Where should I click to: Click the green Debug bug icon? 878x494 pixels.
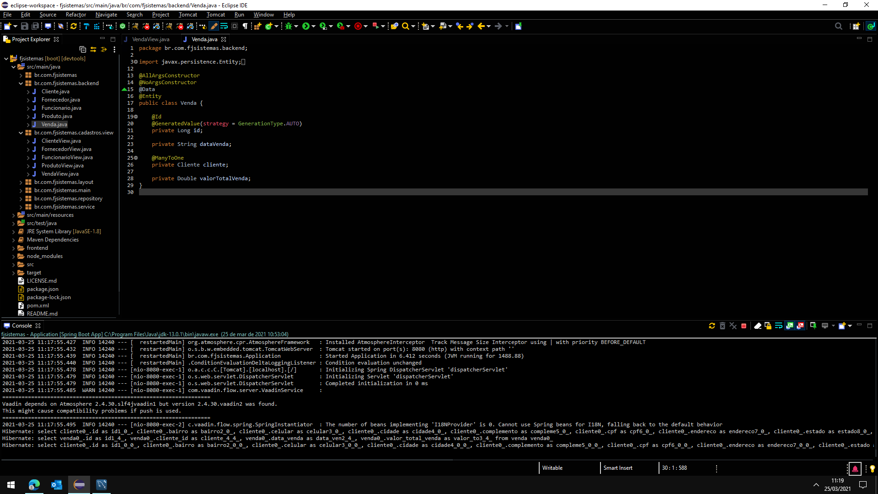289,26
